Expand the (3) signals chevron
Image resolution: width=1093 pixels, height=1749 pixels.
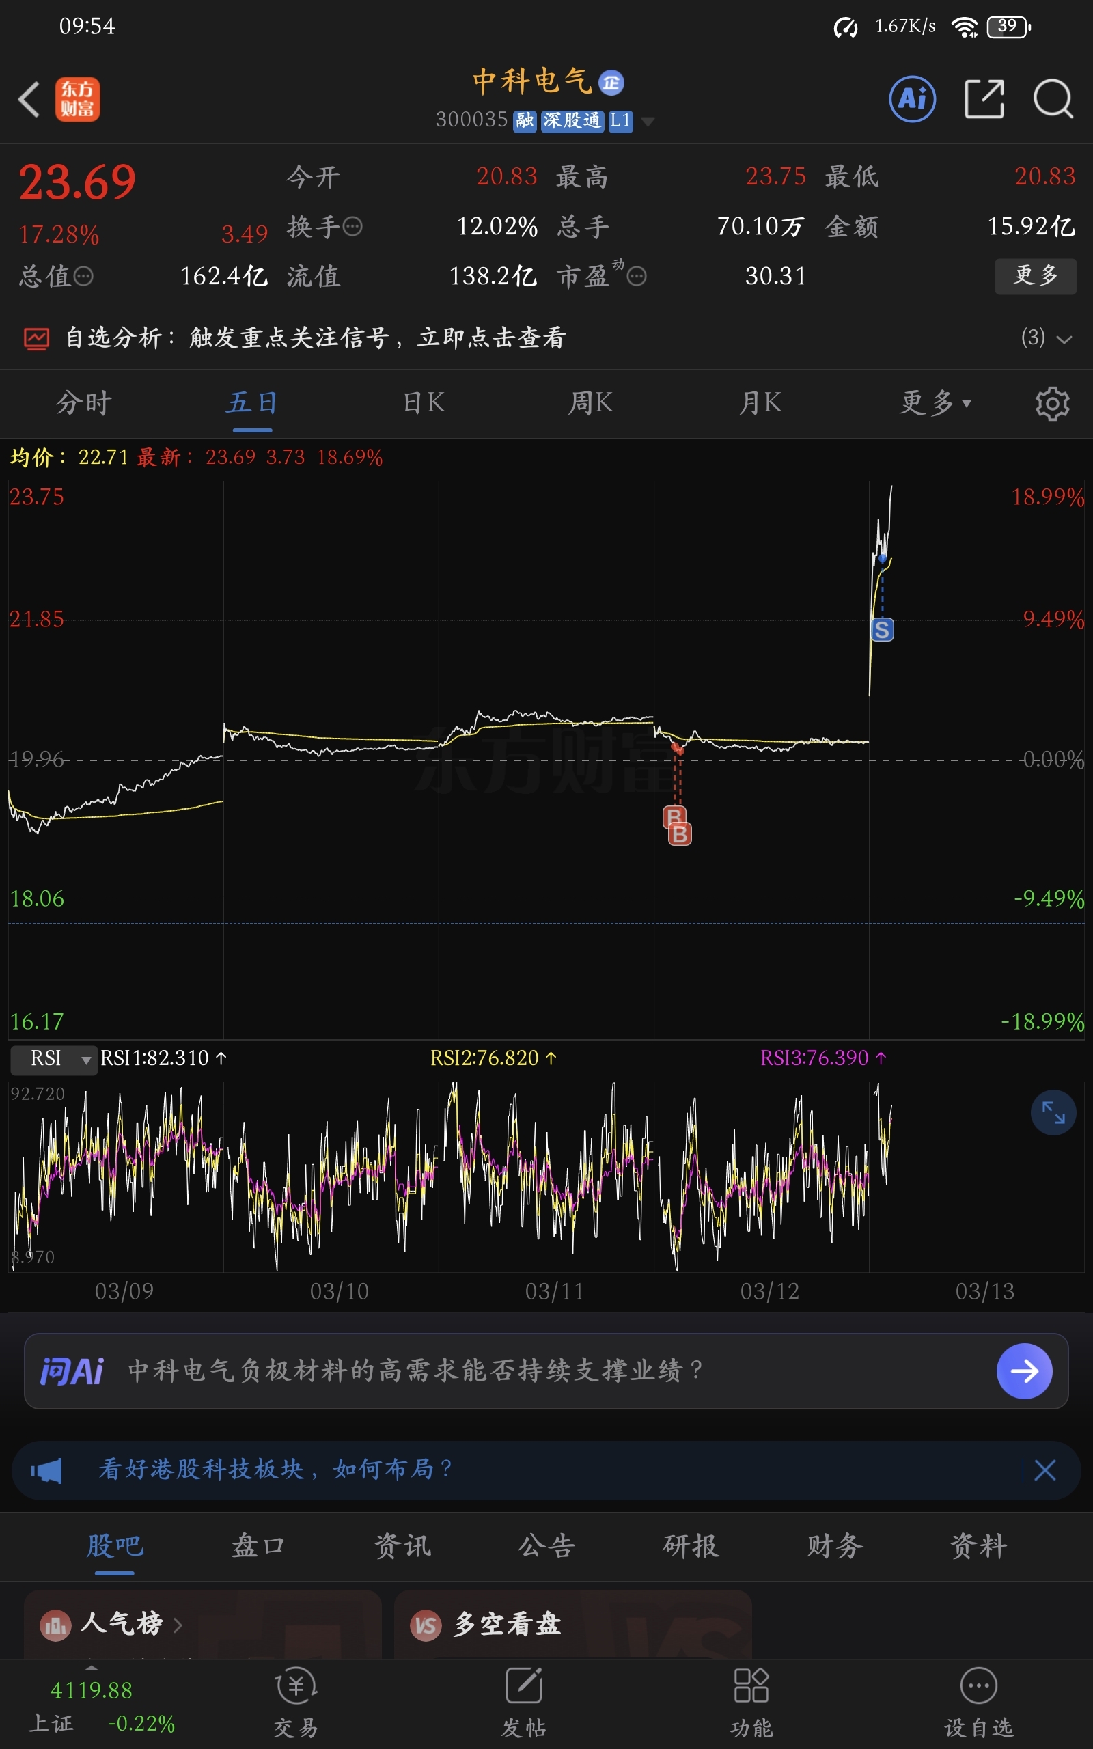coord(1064,339)
